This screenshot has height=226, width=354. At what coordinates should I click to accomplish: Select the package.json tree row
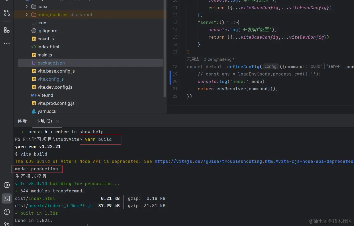pos(90,63)
